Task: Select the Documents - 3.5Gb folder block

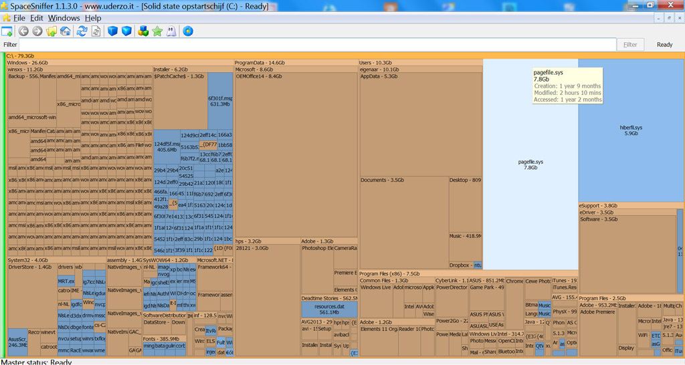Action: [404, 222]
